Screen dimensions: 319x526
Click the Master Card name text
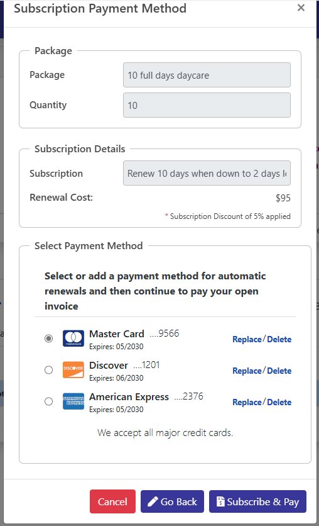pyautogui.click(x=117, y=333)
